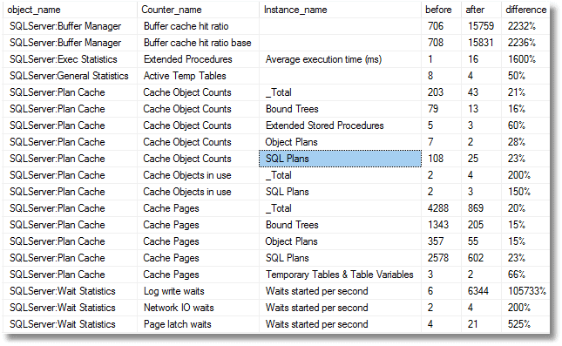The width and height of the screenshot is (562, 346).
Task: Select the Extended Stored Procedures cell
Action: click(340, 126)
